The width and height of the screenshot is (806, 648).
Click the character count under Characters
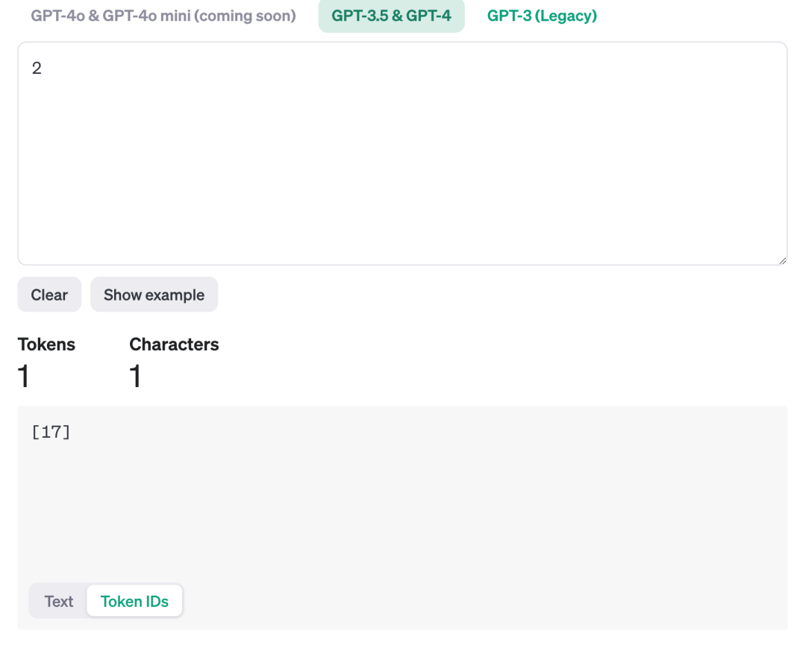pos(135,377)
